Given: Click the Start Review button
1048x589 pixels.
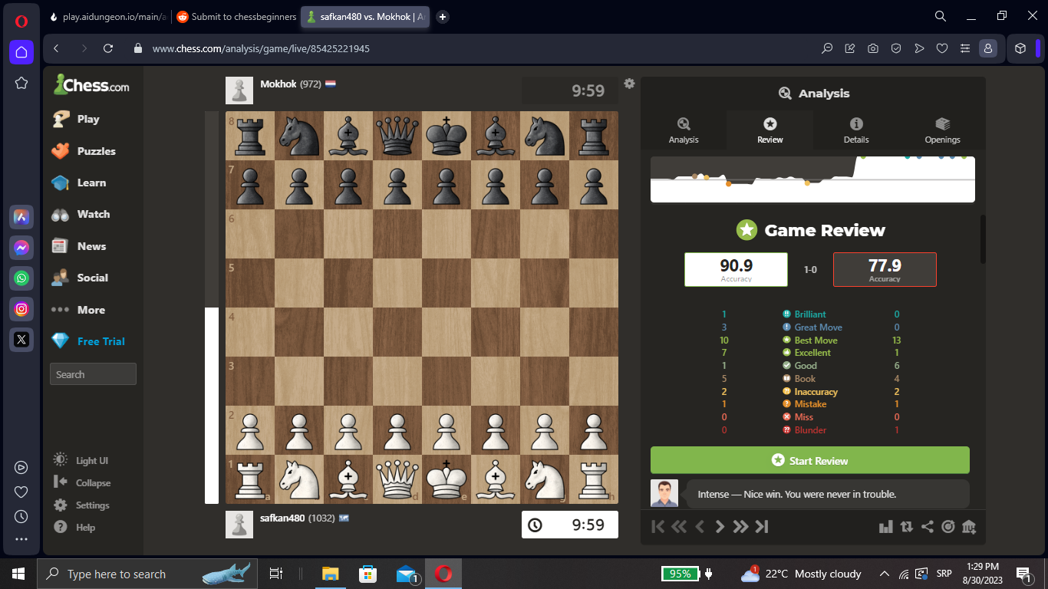Looking at the screenshot, I should click(x=810, y=460).
